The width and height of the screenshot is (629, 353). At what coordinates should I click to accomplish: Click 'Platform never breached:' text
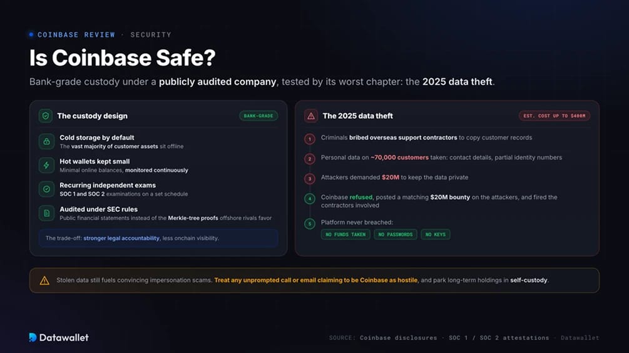(357, 222)
